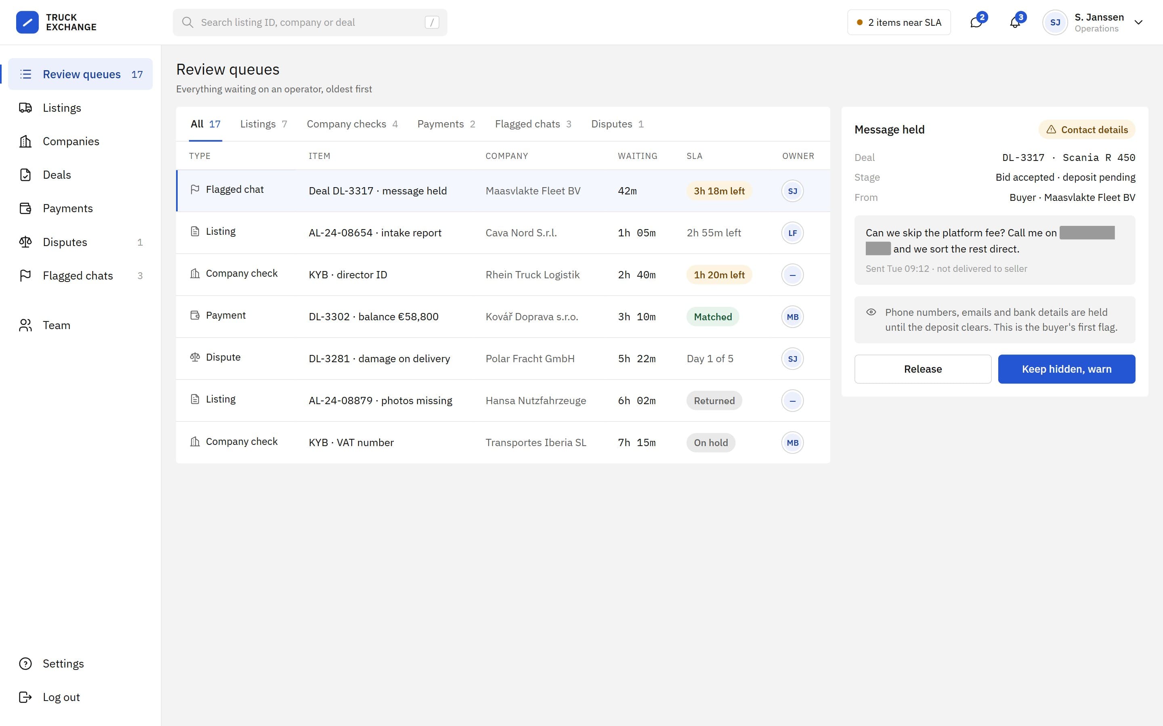
Task: Click the SJ avatar in the header
Action: [1055, 22]
